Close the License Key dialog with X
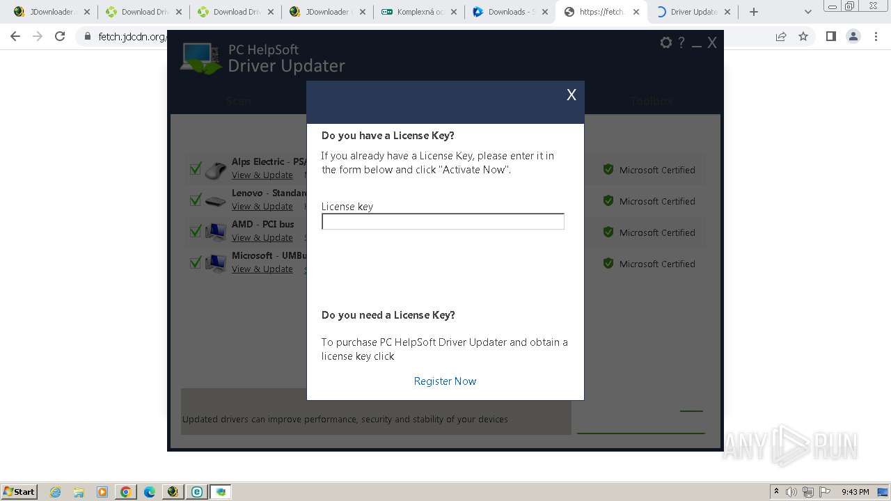Image resolution: width=891 pixels, height=501 pixels. (571, 95)
